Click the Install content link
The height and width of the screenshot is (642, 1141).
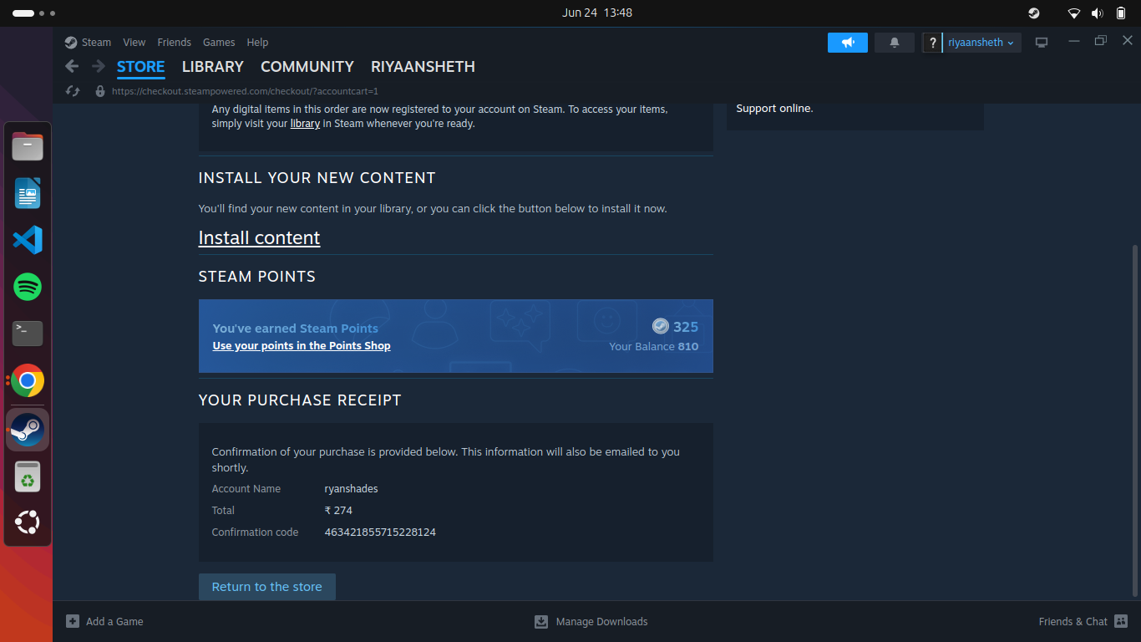[x=259, y=237]
